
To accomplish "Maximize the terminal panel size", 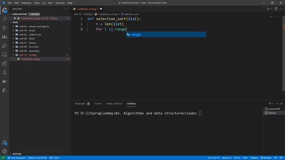I will pos(277,104).
